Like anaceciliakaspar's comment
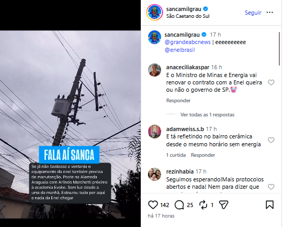The height and width of the screenshot is (227, 283). click(x=271, y=82)
